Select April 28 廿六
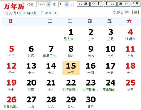 point(51,102)
